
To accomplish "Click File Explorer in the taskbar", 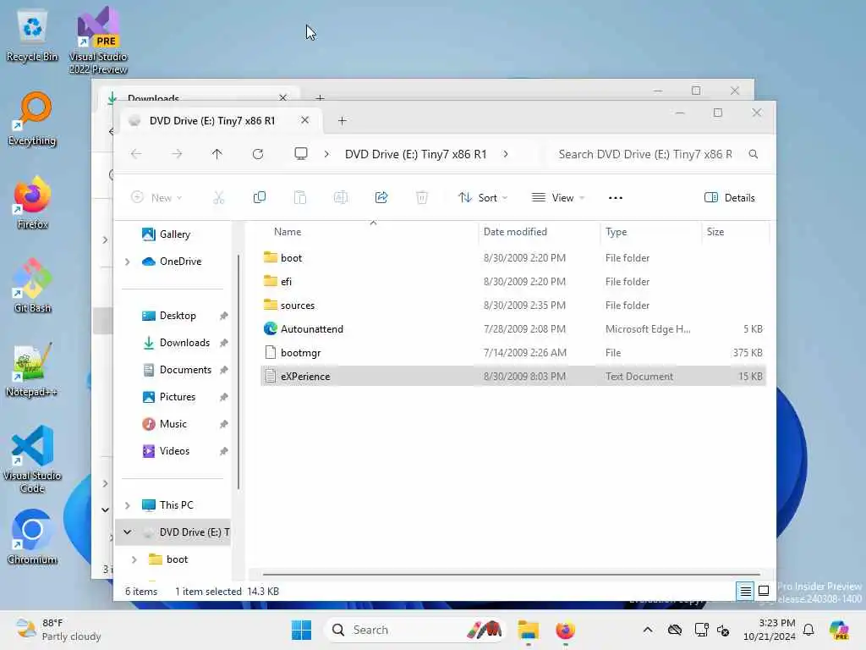I will click(x=528, y=630).
